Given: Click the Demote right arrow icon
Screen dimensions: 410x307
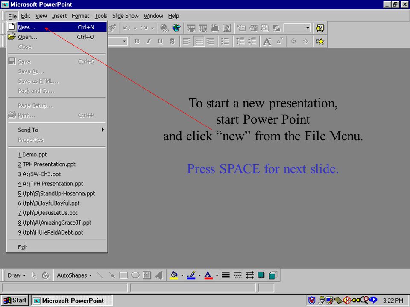Looking at the screenshot, I should [x=305, y=41].
